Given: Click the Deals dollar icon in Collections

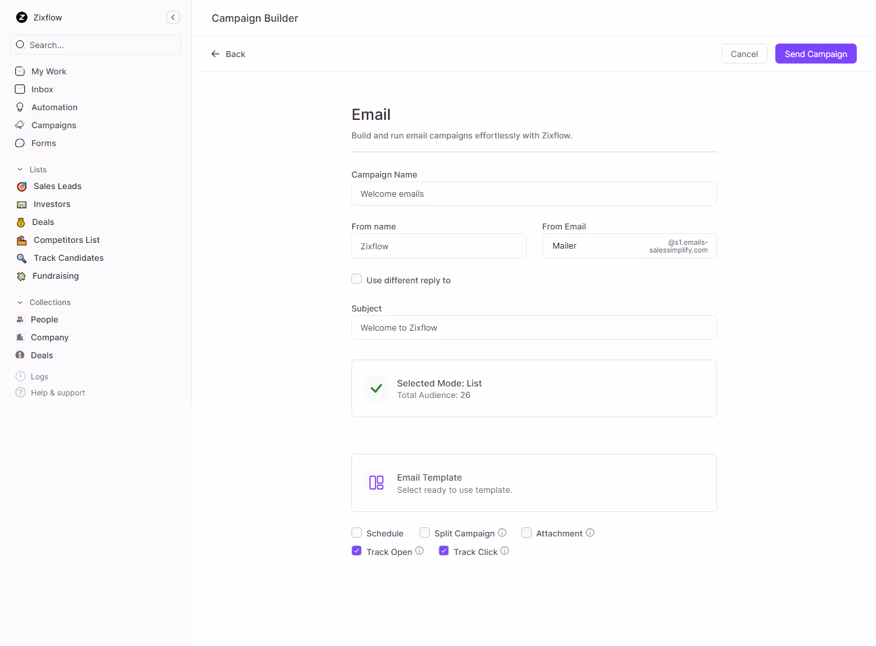Looking at the screenshot, I should tap(20, 355).
